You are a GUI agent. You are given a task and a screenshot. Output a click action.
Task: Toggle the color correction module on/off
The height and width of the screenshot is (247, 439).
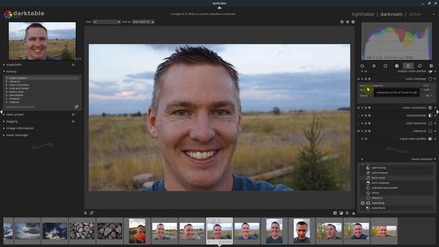coord(430,108)
